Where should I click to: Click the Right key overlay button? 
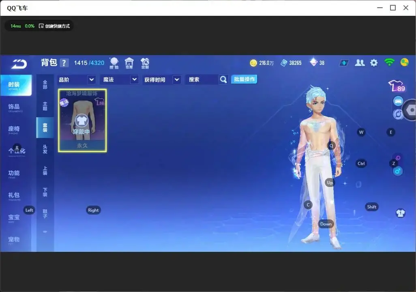click(93, 210)
